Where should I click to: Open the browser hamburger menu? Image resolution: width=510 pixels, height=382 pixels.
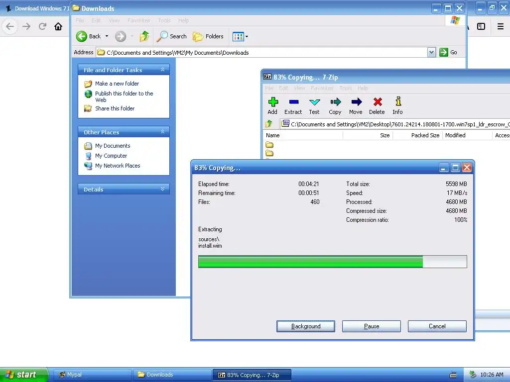pyautogui.click(x=501, y=26)
